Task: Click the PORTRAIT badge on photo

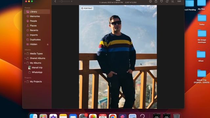Action: [87, 8]
